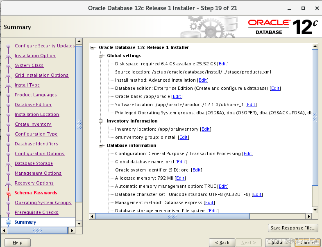Click the summary tree scroll left arrow

point(93,216)
